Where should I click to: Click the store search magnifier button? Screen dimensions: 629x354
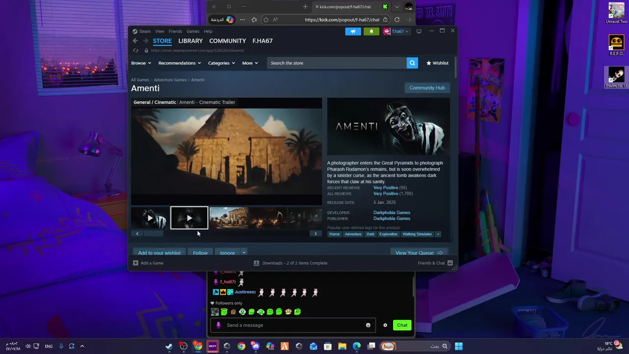point(412,63)
